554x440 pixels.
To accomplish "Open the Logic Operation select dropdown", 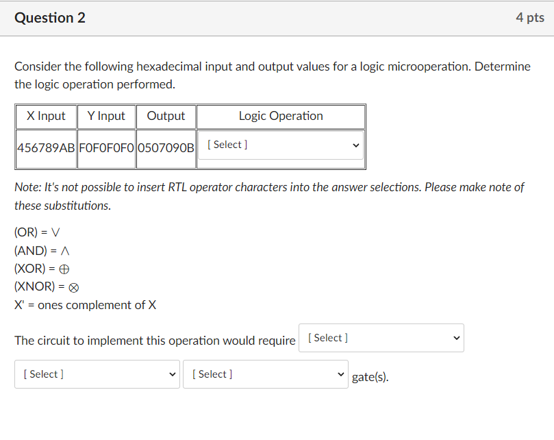I will (280, 145).
